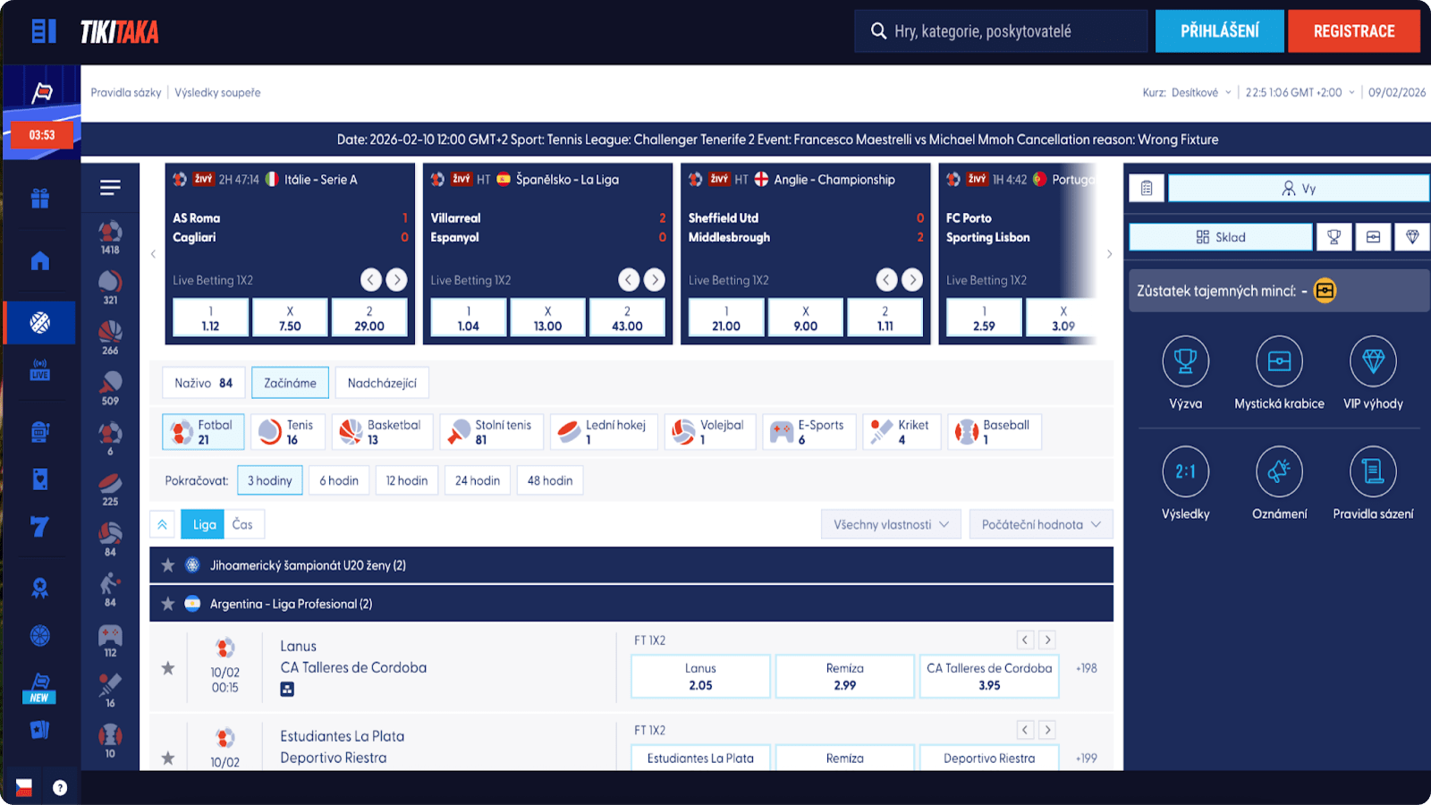Select Fotbal 21 sport tab
Viewport: 1431px width, 805px height.
point(204,432)
